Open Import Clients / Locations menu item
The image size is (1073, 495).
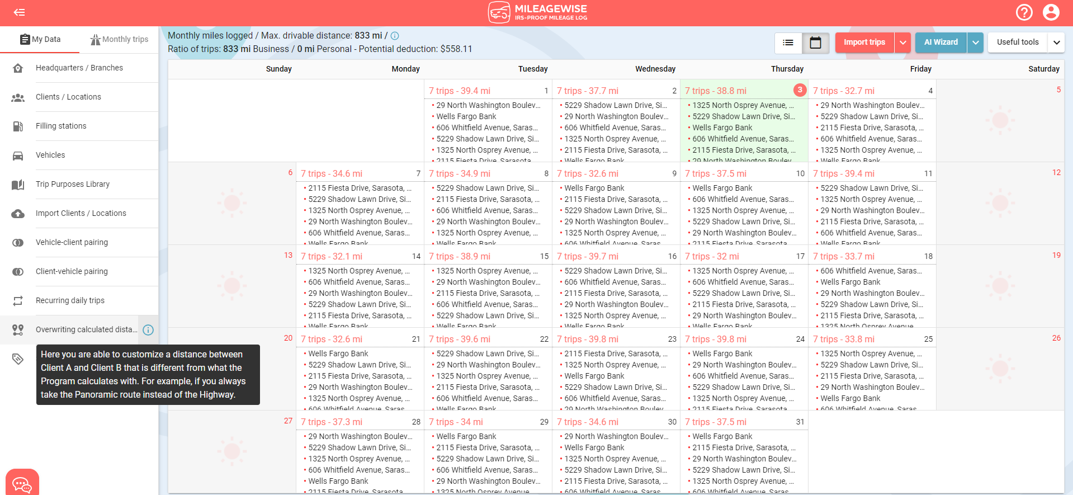point(79,214)
